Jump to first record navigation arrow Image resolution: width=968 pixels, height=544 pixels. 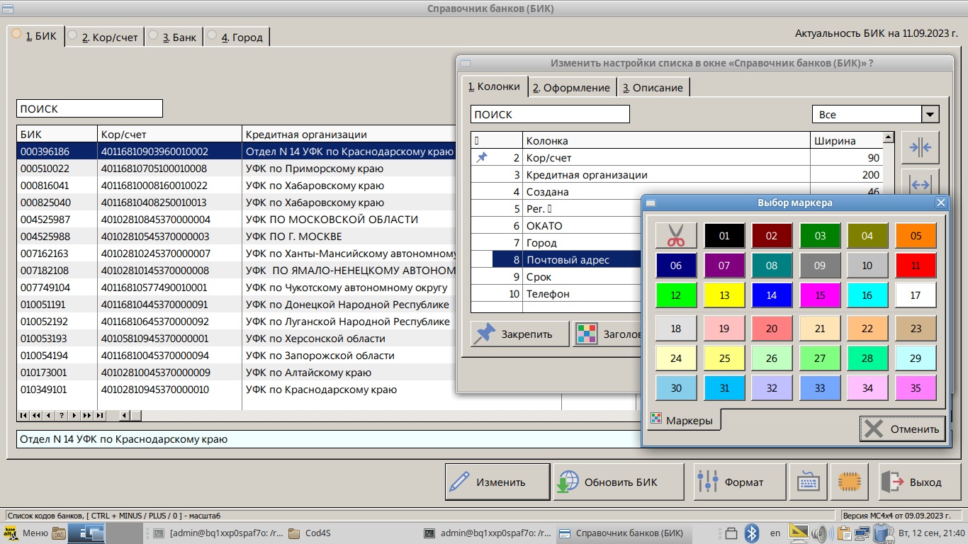23,416
